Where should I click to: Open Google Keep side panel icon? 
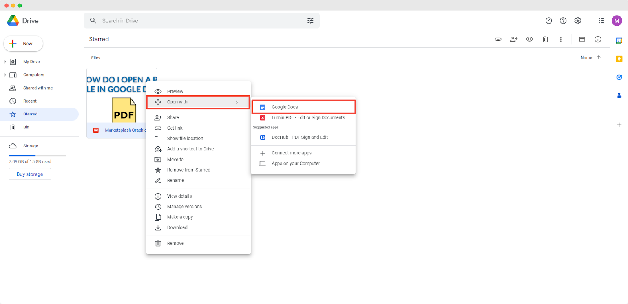point(619,59)
